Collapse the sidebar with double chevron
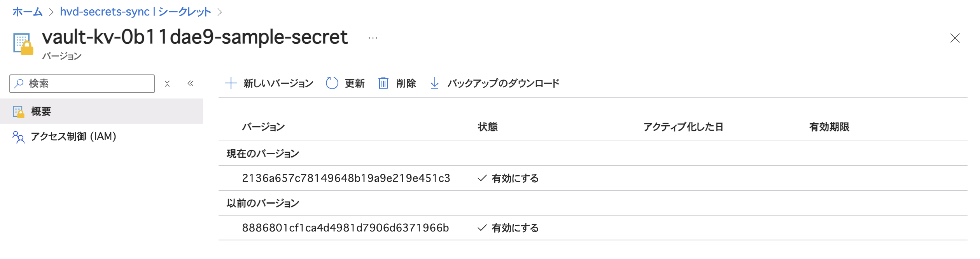The width and height of the screenshot is (980, 259). [191, 83]
